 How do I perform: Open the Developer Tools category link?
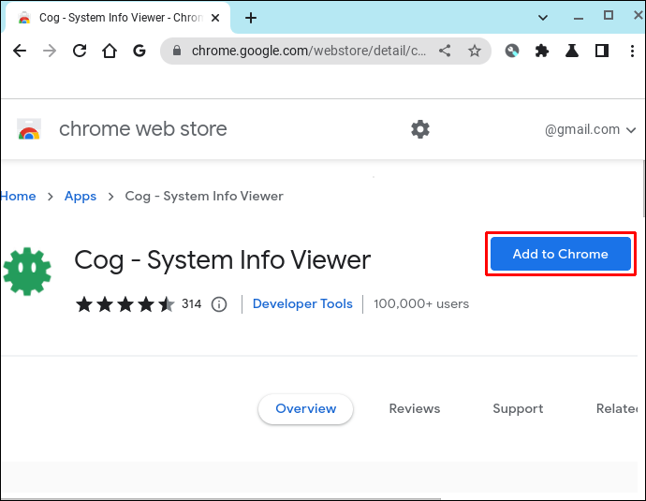302,303
